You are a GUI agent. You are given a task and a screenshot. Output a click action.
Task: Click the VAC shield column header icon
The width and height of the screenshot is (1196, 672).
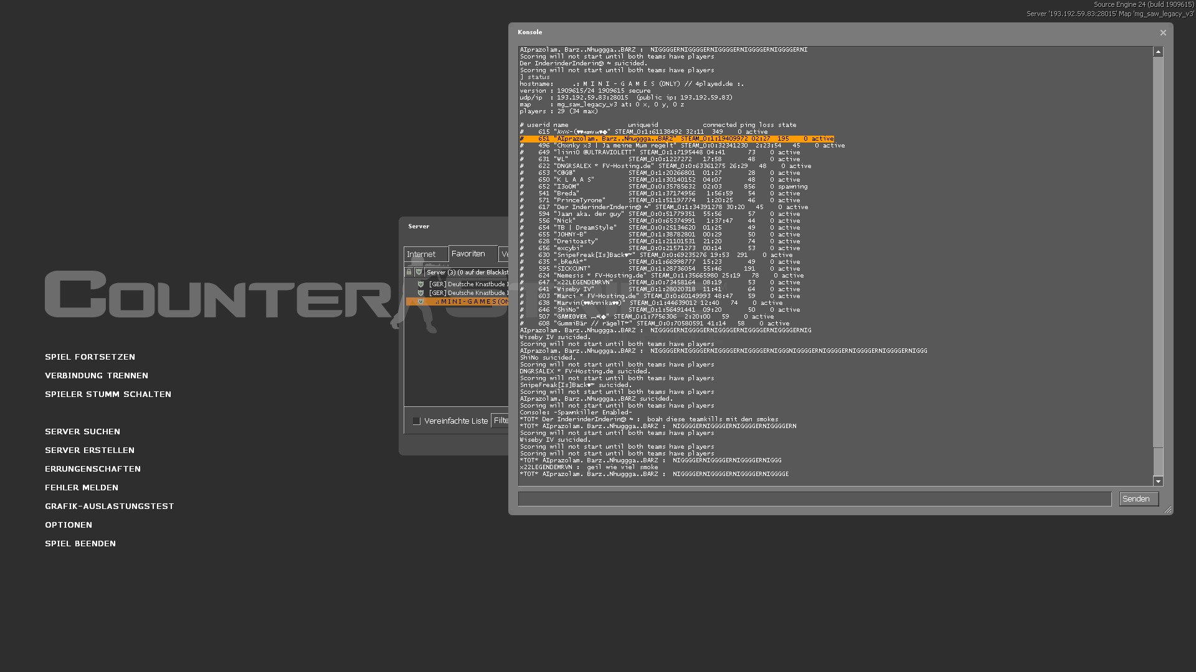(419, 272)
